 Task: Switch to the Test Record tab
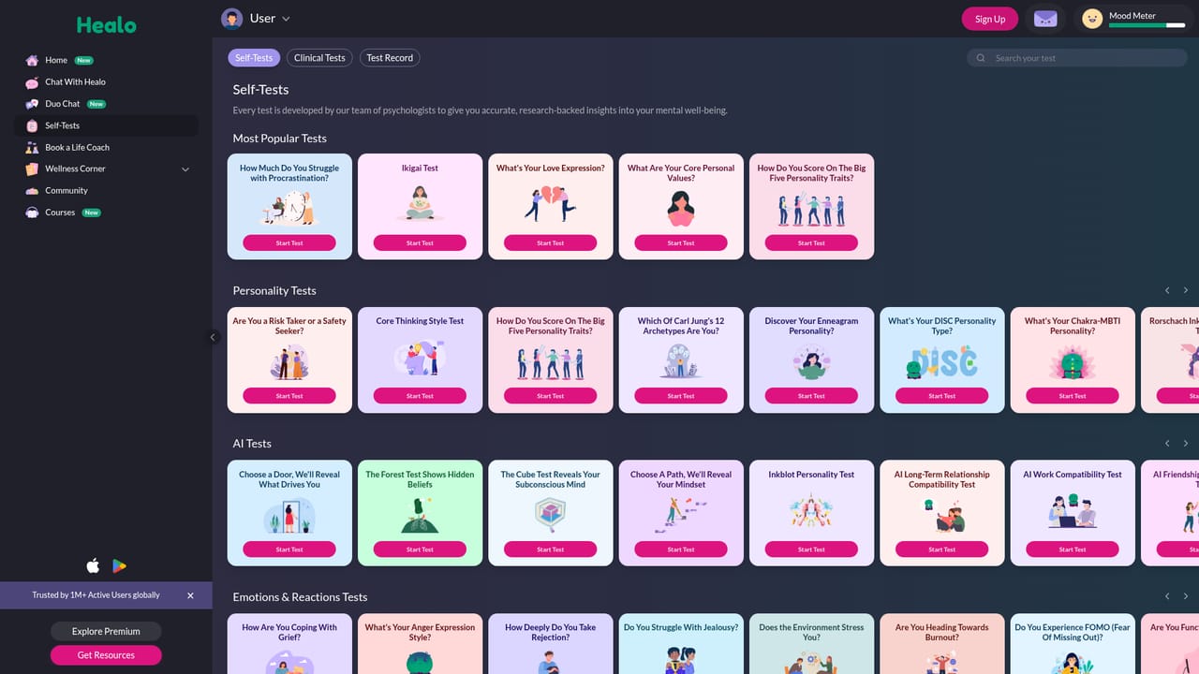(x=390, y=58)
